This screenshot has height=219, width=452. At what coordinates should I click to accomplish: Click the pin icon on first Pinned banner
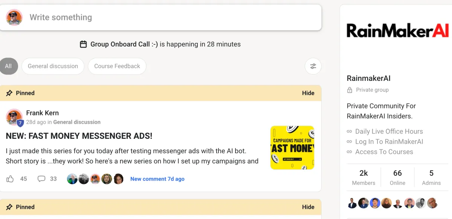pyautogui.click(x=9, y=93)
